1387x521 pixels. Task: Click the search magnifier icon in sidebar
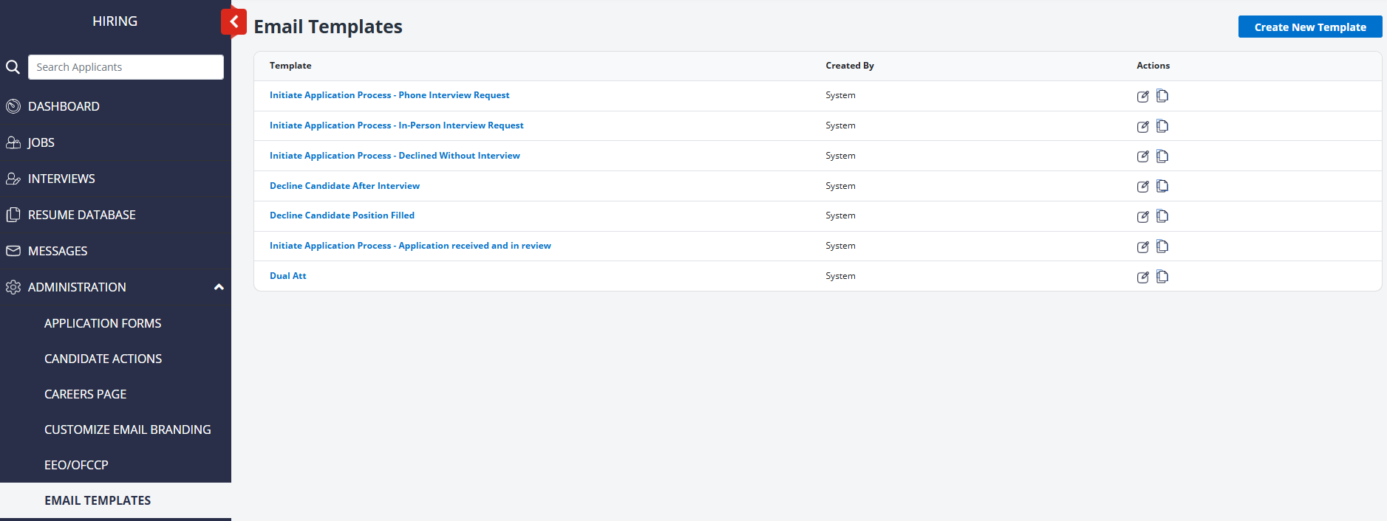pos(13,67)
